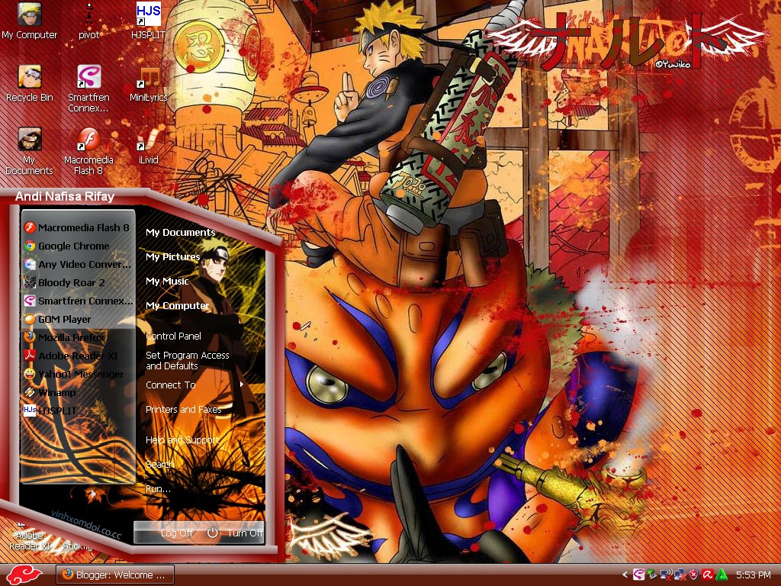
Task: Expand hidden system tray icons arrow
Action: [625, 575]
